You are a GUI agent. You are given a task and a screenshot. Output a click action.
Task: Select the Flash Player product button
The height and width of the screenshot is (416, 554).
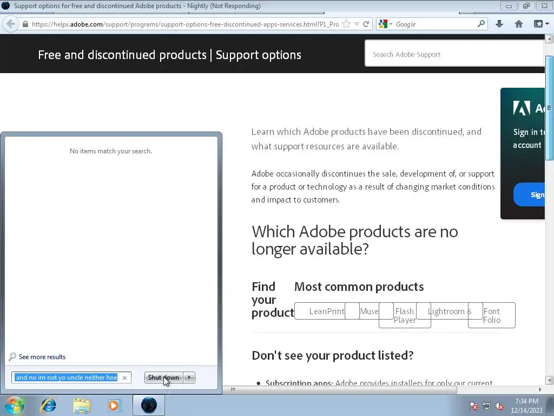click(x=405, y=315)
